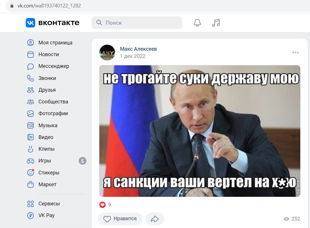The height and width of the screenshot is (228, 310).
Task: Open the post date 1 дек 2022
Action: click(133, 56)
